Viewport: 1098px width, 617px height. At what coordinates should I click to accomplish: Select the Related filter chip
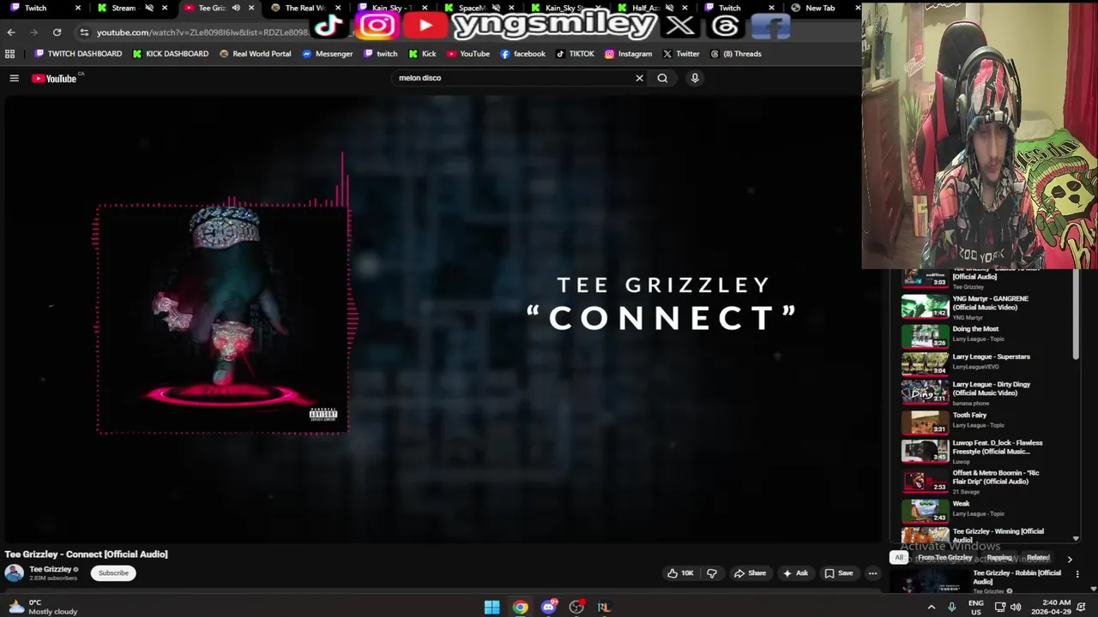click(x=1038, y=558)
